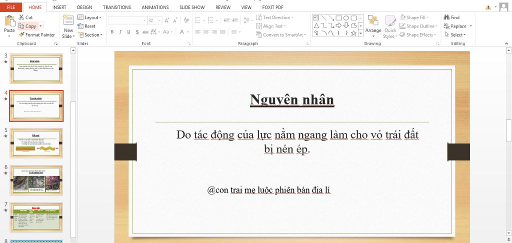Switch to the INSERT tab

click(x=59, y=7)
